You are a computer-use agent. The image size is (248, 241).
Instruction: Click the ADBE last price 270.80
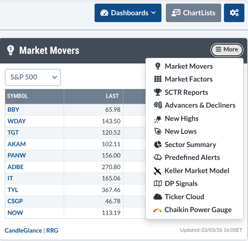tap(111, 167)
